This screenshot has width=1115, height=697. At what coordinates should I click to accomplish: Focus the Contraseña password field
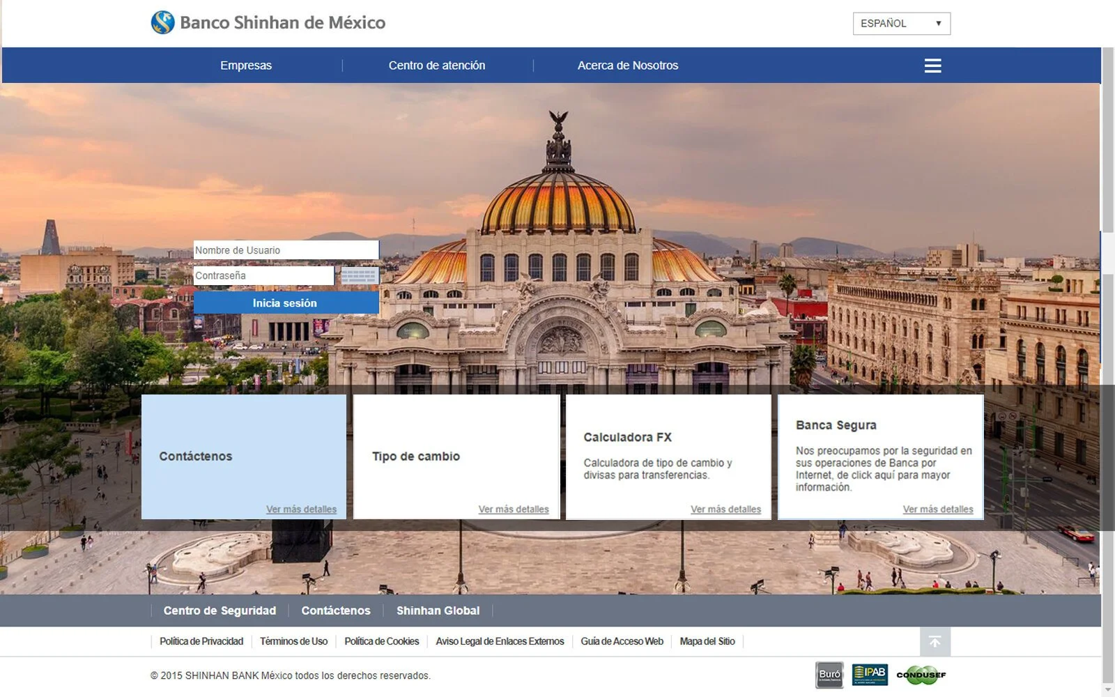tap(263, 276)
